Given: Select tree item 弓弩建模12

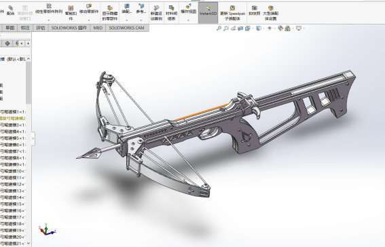Looking at the screenshot, I should click(x=13, y=184).
